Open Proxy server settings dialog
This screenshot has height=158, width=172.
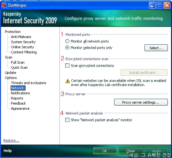pyautogui.click(x=141, y=102)
